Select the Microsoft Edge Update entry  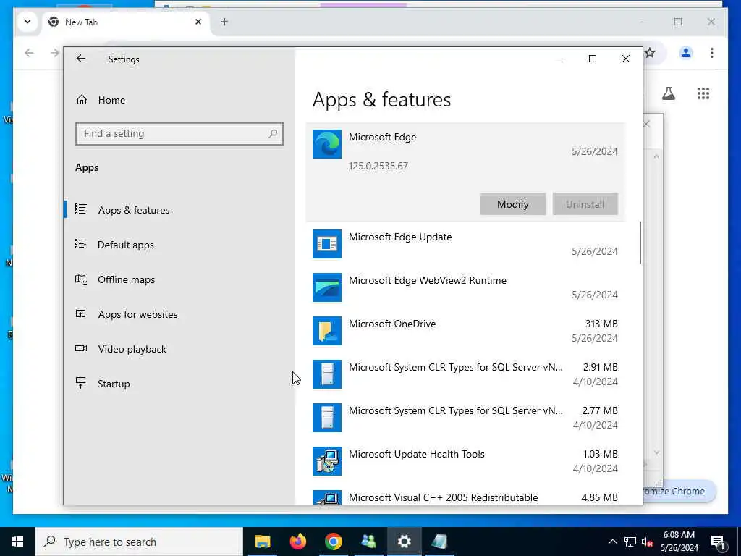465,244
